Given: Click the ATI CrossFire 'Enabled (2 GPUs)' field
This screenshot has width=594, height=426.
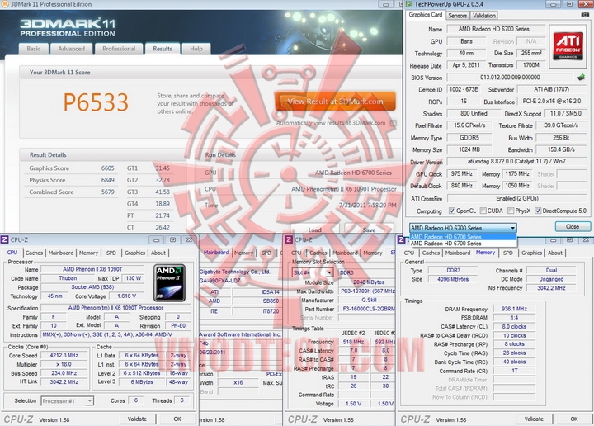Looking at the screenshot, I should [517, 198].
